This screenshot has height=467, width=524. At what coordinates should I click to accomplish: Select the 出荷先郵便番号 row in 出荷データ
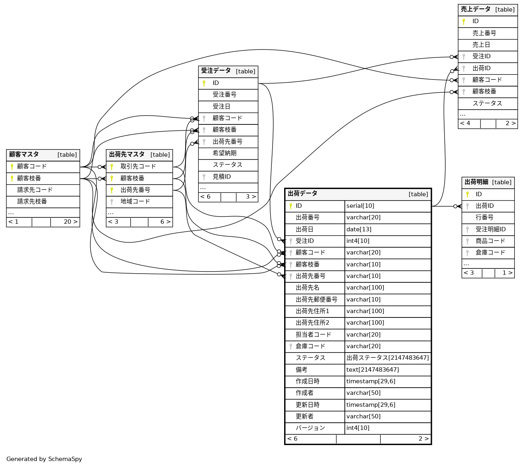(316, 300)
